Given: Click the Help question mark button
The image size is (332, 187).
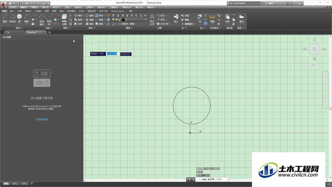Looking at the screenshot, I should pyautogui.click(x=299, y=3).
